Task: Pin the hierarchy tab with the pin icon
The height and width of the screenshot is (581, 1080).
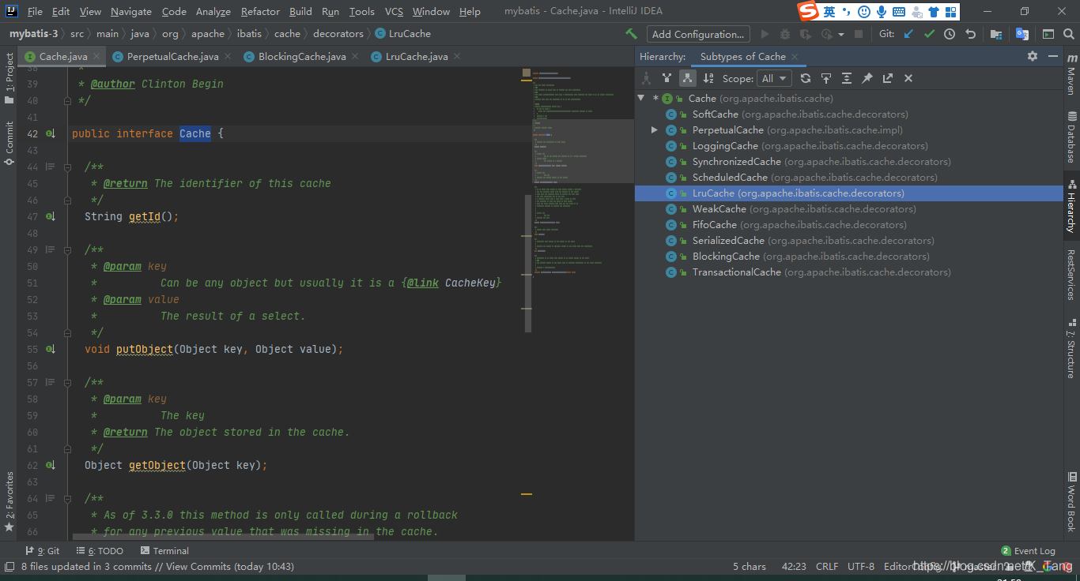Action: 867,78
